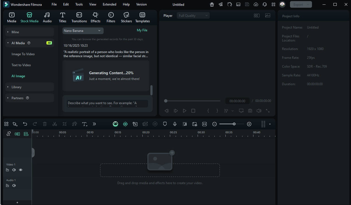Screen dimensions: 351x205
Task: Open the Help menu
Action: click(126, 4)
